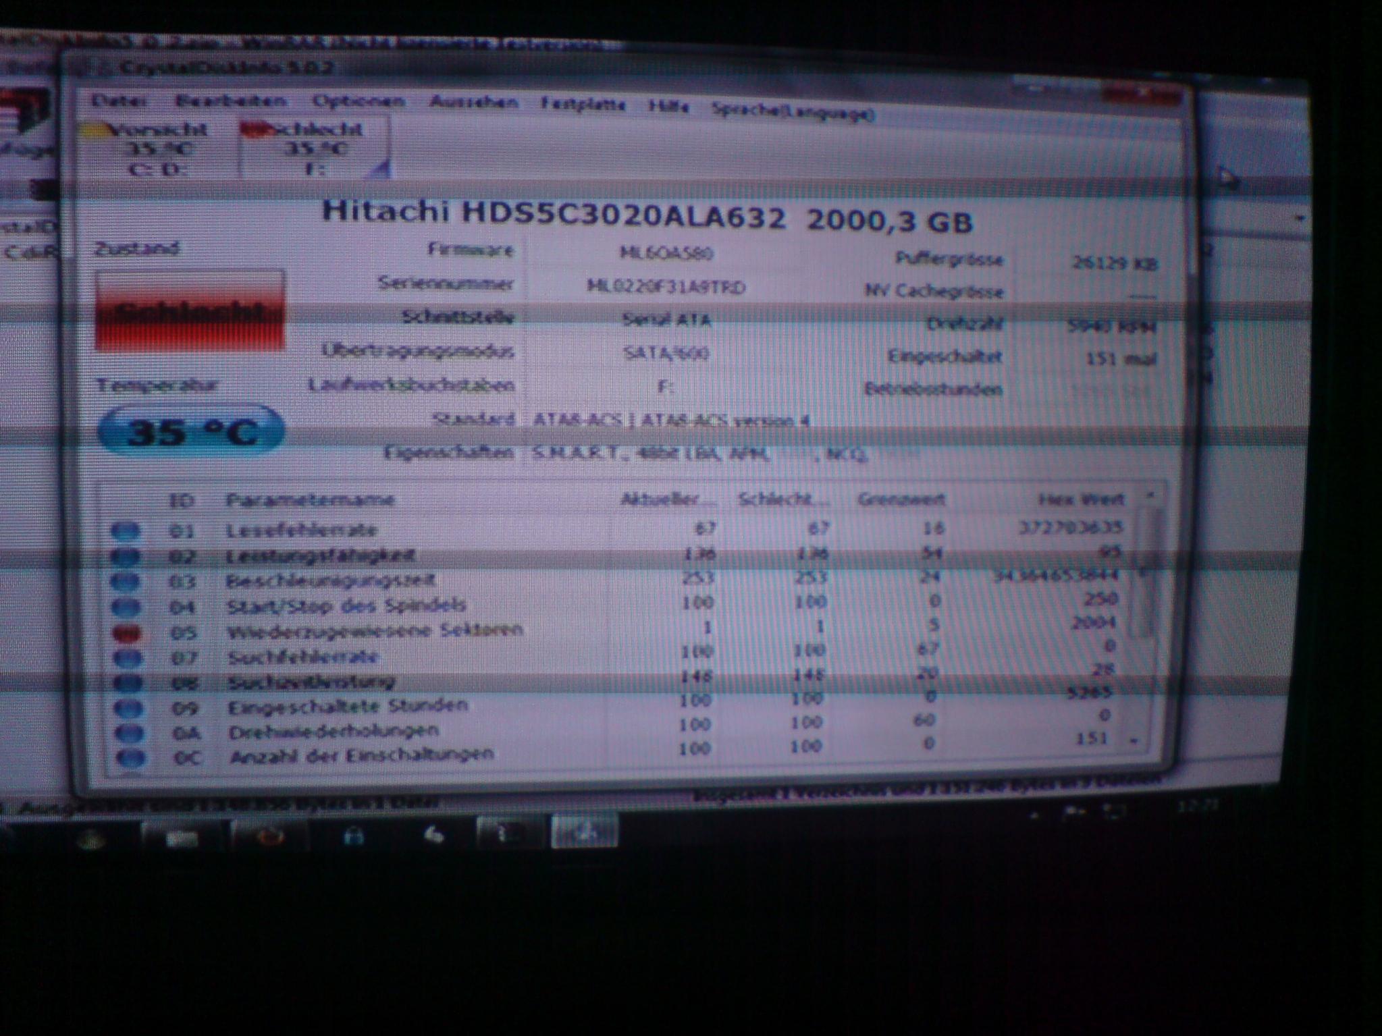Click the Hex Wert column header
The image size is (1382, 1036).
[x=1081, y=499]
